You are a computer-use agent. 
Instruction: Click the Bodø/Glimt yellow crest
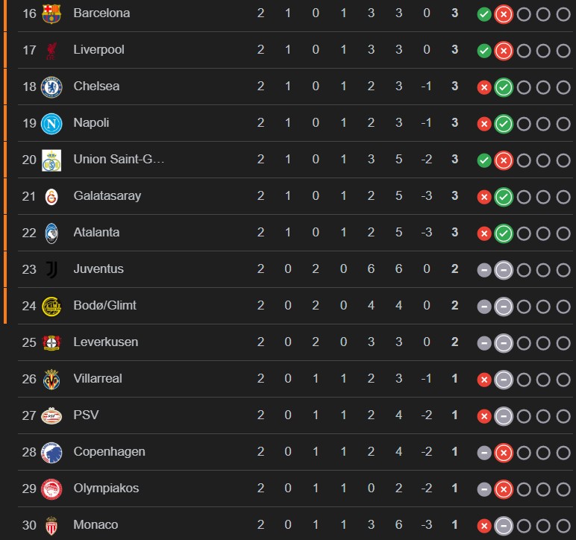click(x=51, y=306)
